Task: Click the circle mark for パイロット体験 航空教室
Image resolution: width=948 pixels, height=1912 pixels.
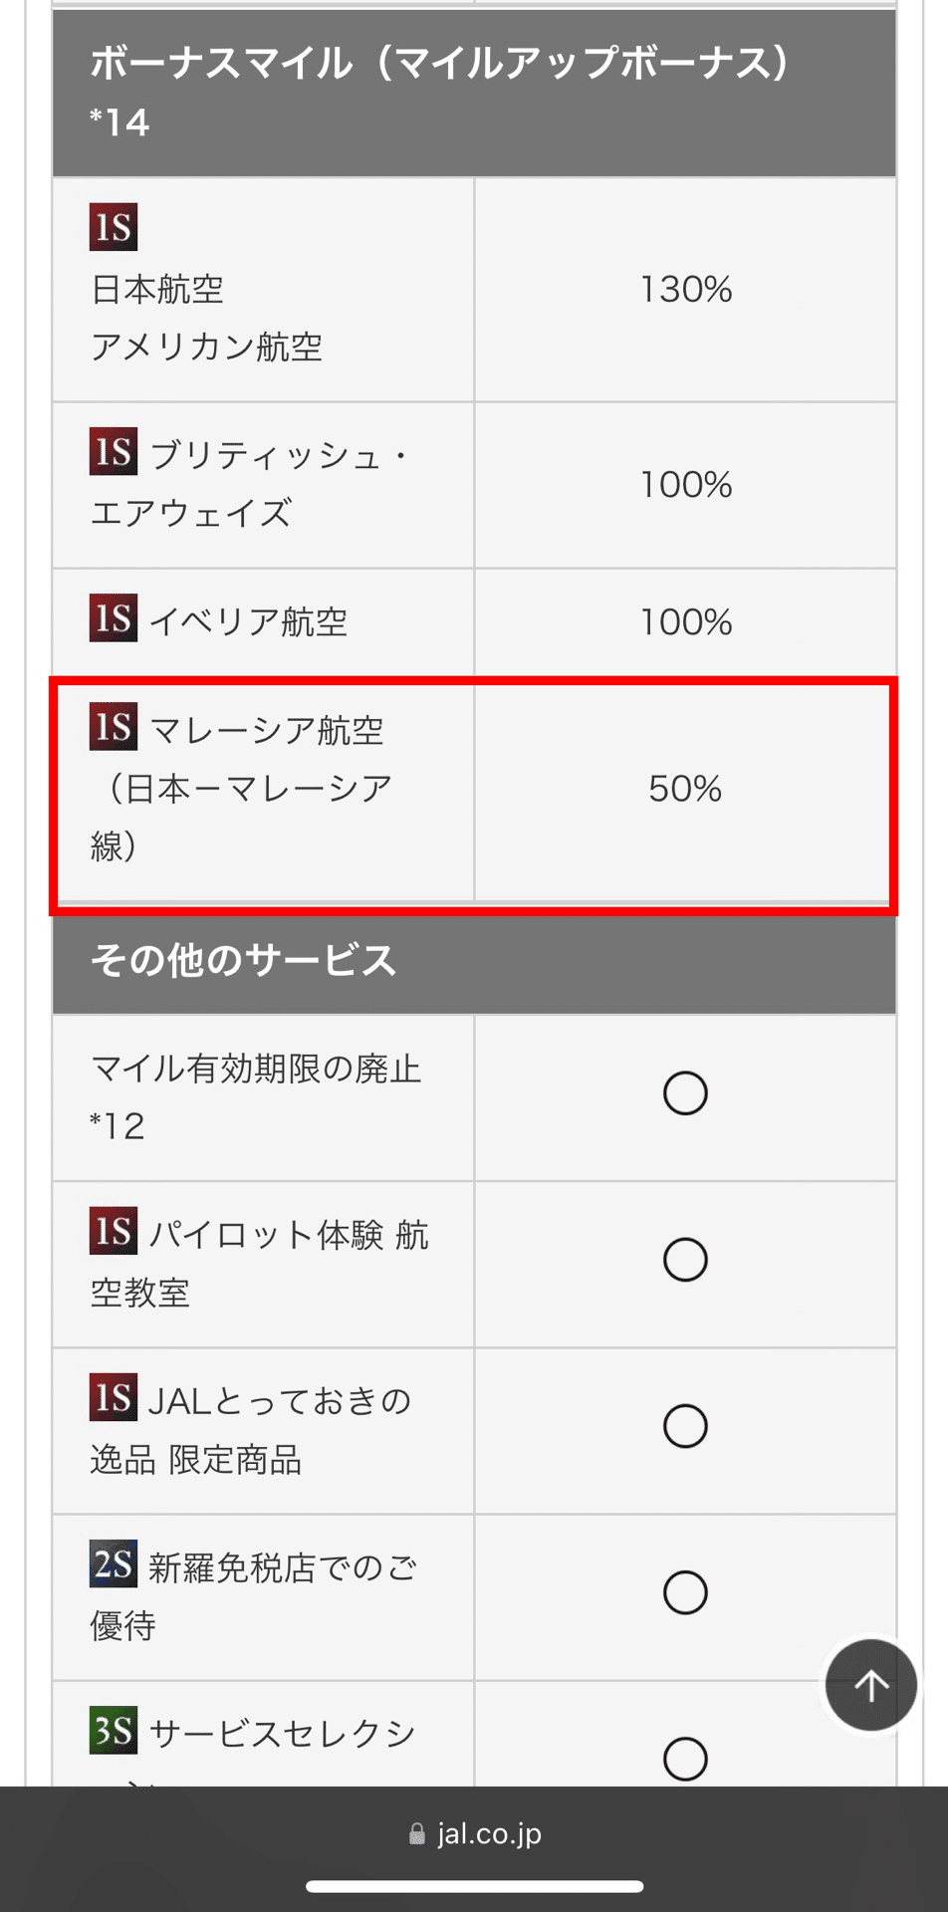Action: 685,1260
